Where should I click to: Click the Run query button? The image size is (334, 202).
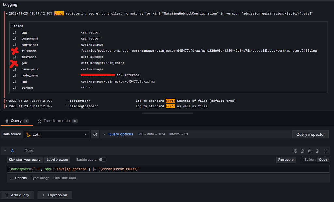click(x=286, y=160)
